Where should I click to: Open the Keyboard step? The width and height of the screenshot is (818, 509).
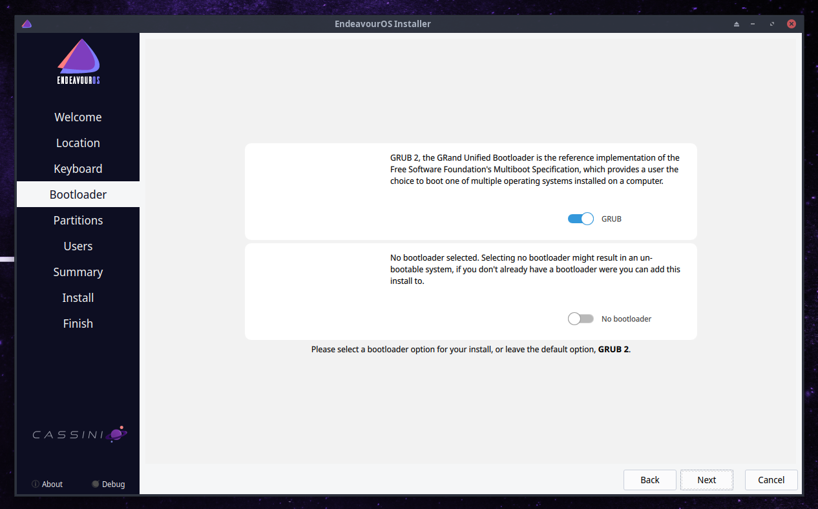point(78,168)
